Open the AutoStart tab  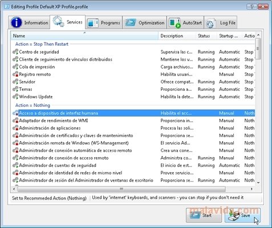pyautogui.click(x=185, y=22)
